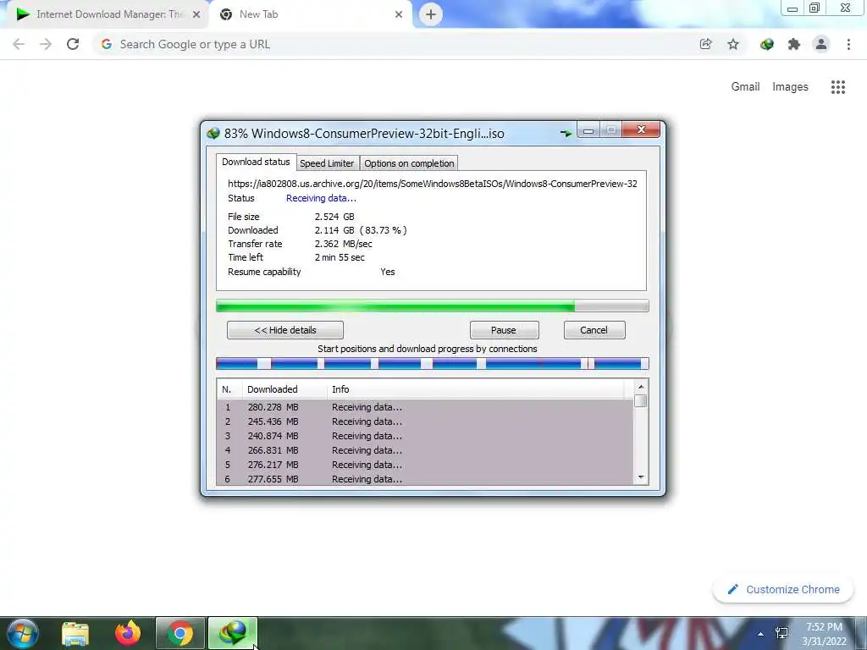Click the Customize Chrome button
This screenshot has height=650, width=867.
tap(783, 590)
